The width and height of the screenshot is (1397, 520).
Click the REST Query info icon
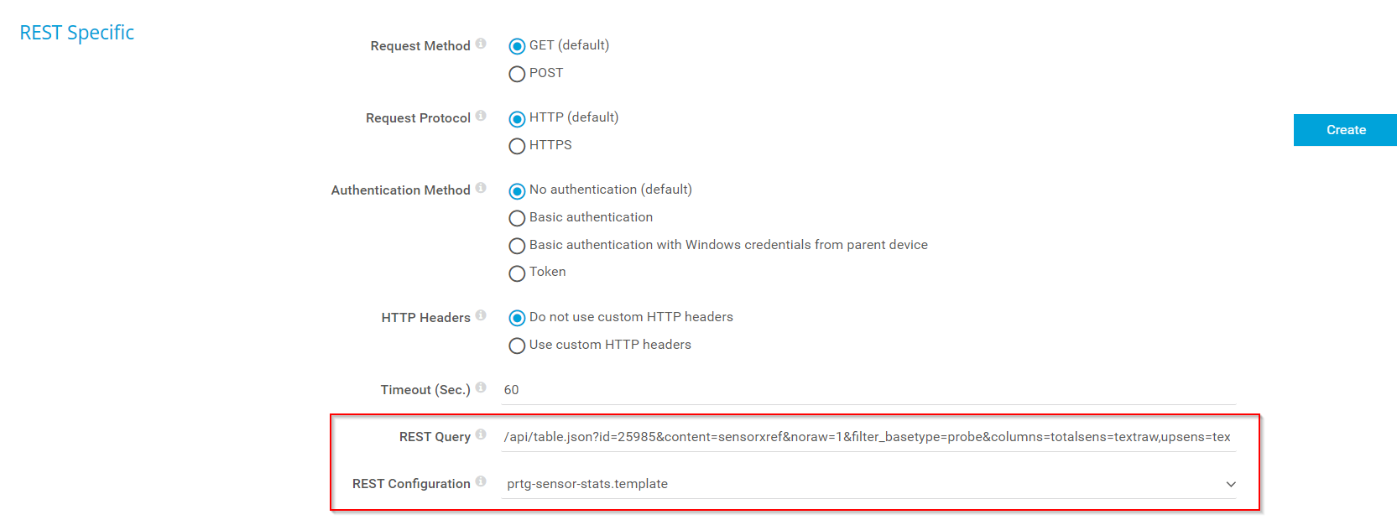[480, 433]
